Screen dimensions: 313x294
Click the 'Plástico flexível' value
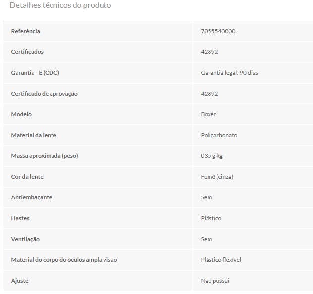point(221,260)
